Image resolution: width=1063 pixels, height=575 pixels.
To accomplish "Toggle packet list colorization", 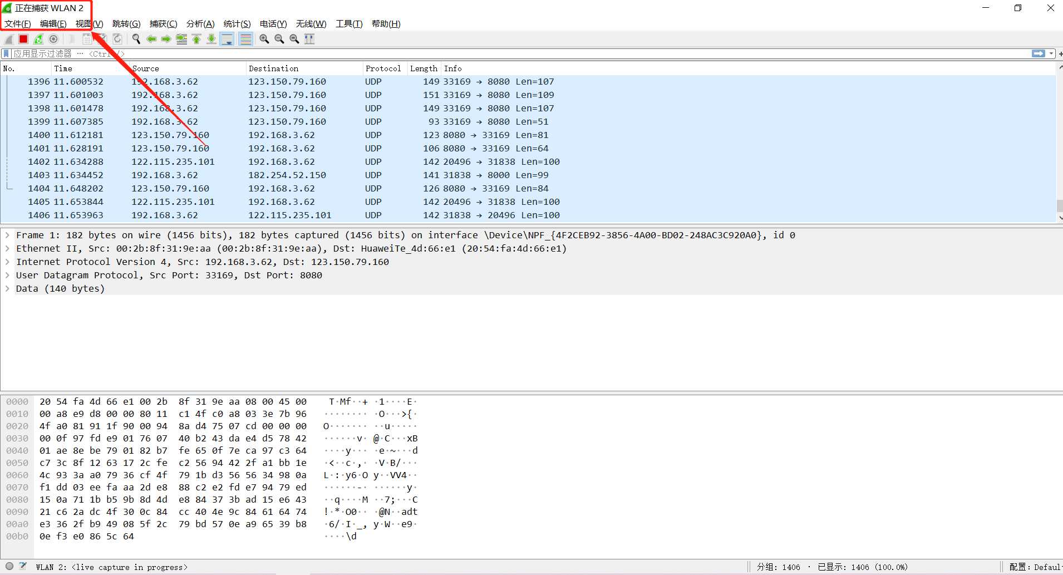I will 245,39.
